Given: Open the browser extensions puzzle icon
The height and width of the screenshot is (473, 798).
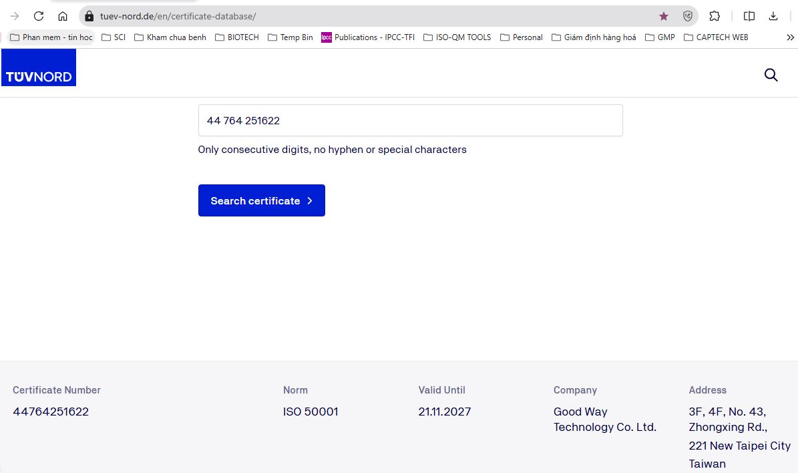Looking at the screenshot, I should [x=714, y=16].
